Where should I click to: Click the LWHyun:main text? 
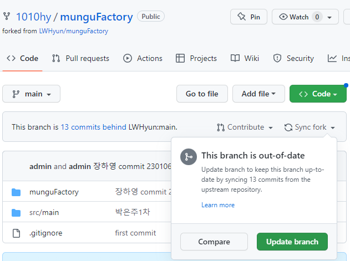(x=153, y=127)
